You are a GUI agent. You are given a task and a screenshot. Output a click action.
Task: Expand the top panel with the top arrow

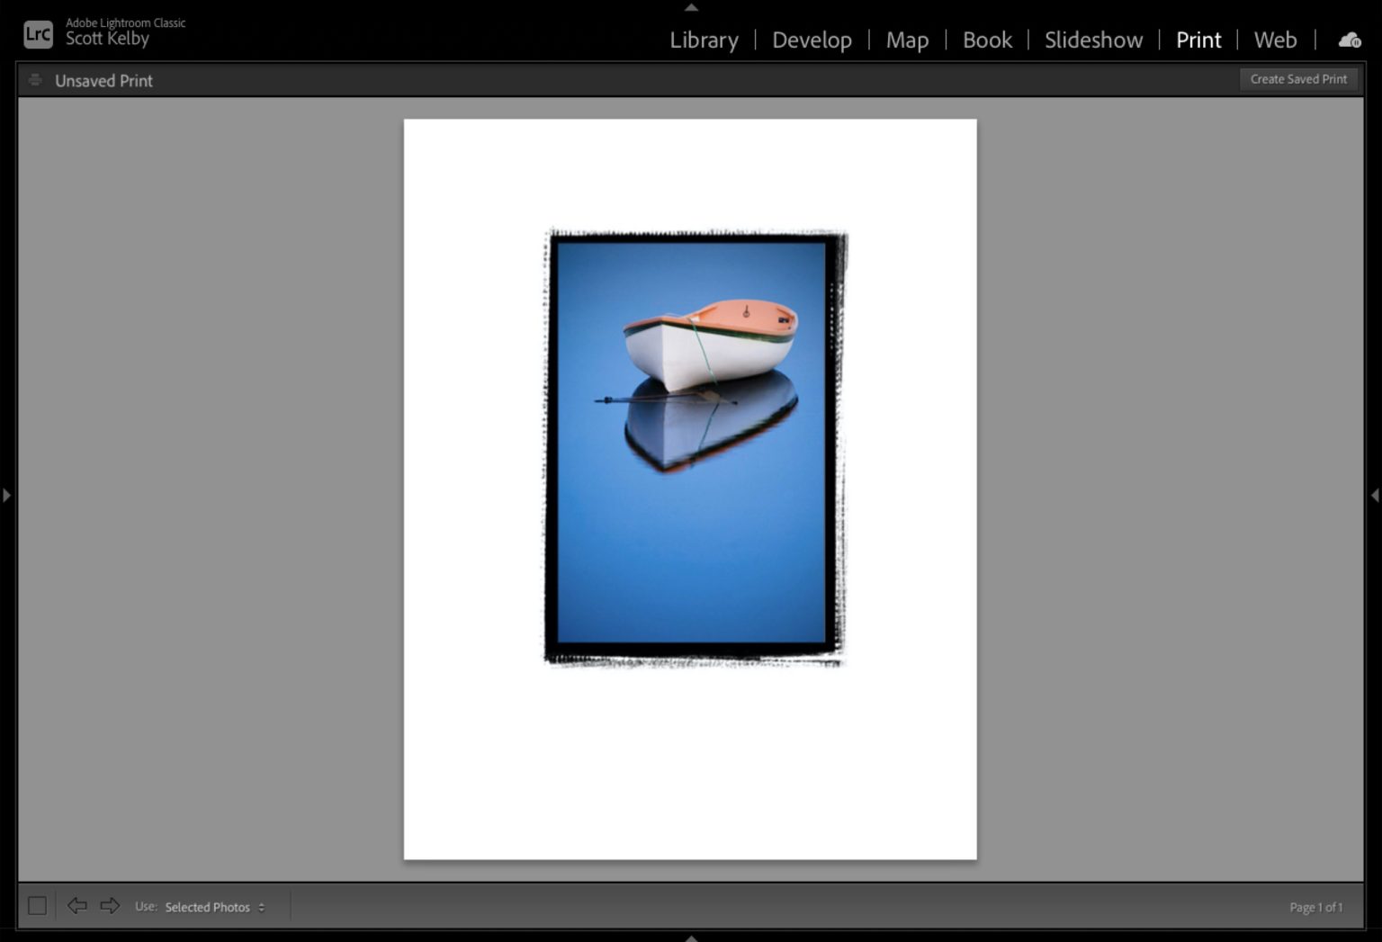coord(691,6)
